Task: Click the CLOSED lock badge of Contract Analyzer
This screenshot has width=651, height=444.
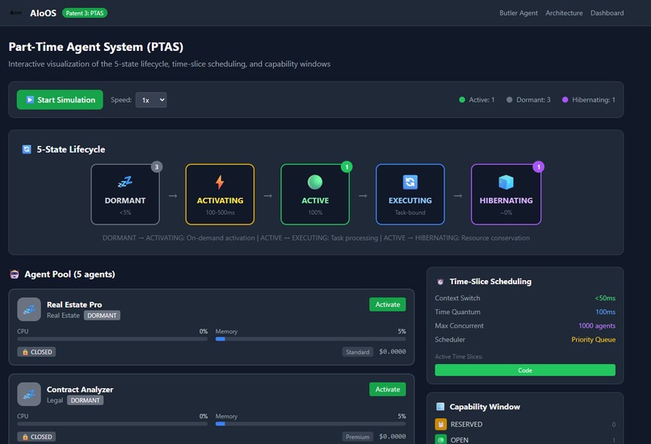Action: 36,437
